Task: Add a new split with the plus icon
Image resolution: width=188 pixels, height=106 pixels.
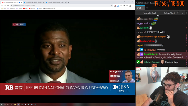Action: point(186,13)
